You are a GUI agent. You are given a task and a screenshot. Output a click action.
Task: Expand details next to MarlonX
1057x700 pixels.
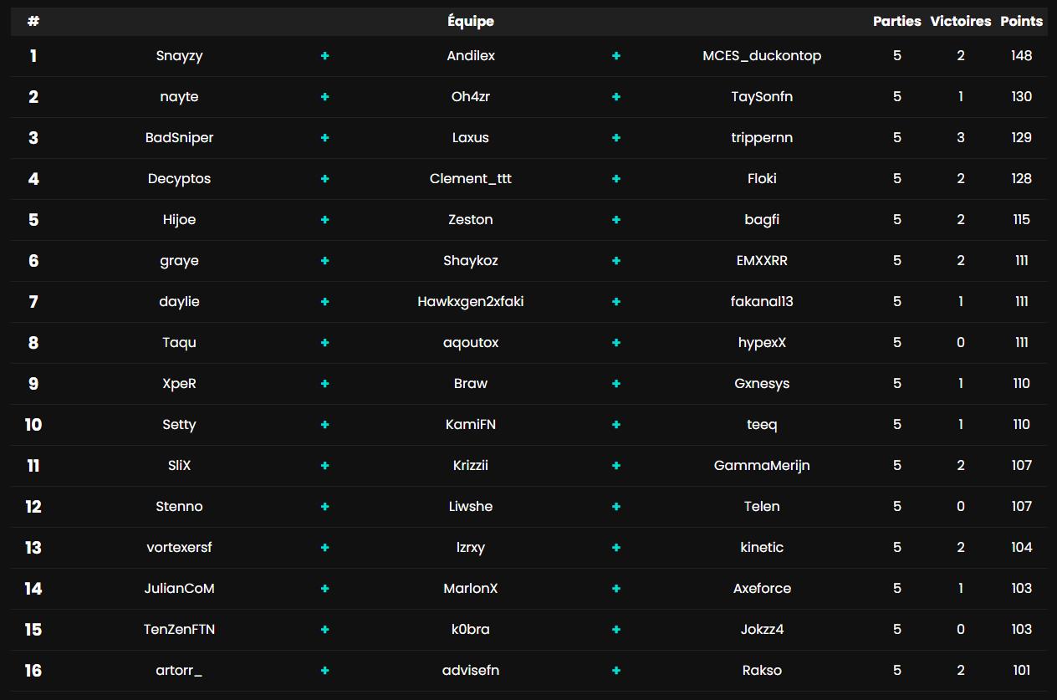(616, 588)
